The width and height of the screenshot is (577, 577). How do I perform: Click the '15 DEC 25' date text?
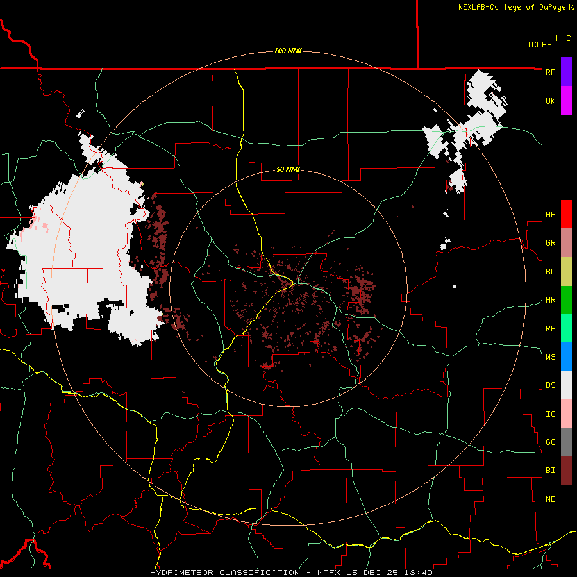point(374,573)
